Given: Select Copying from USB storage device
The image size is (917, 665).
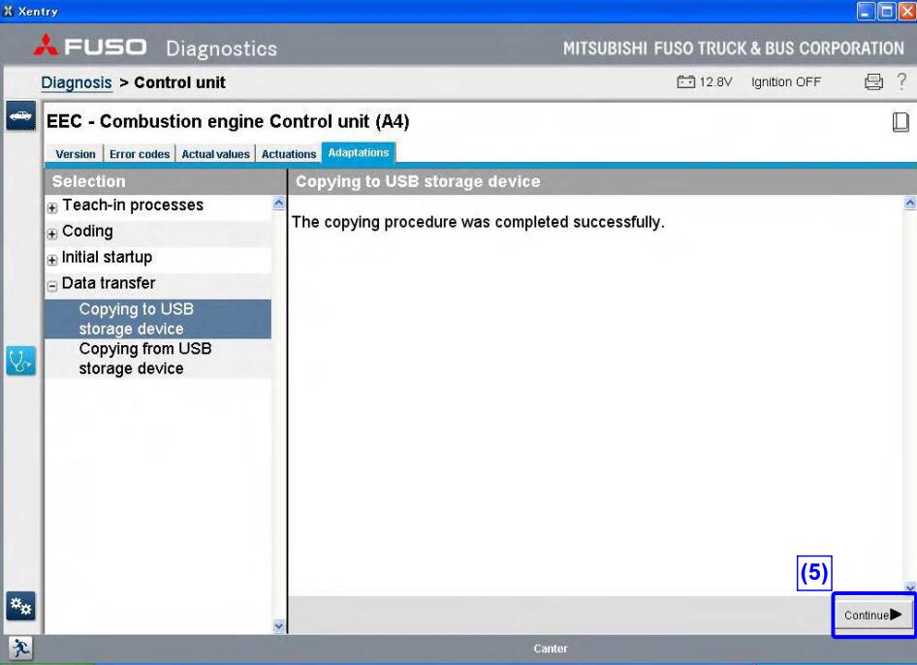Looking at the screenshot, I should [158, 359].
